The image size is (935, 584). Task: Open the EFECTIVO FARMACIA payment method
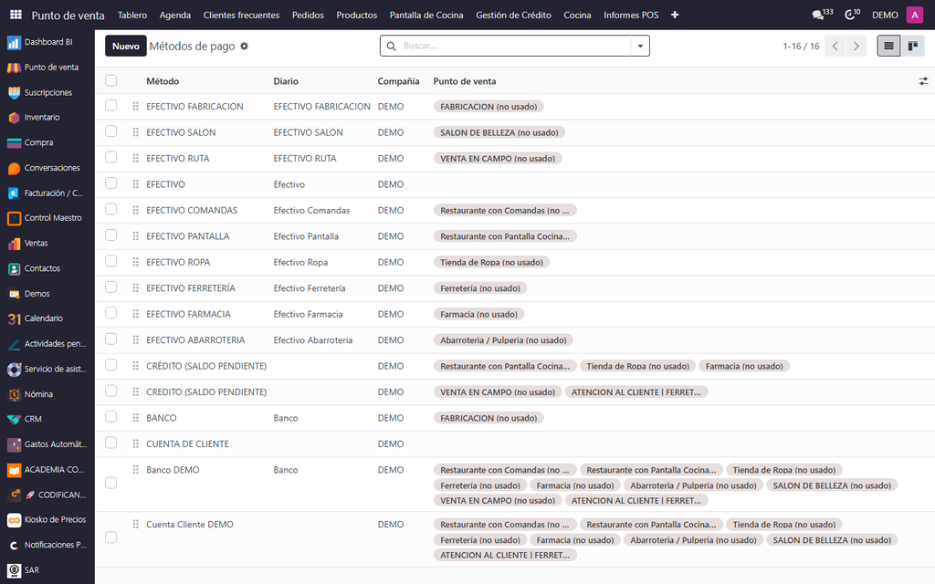188,314
